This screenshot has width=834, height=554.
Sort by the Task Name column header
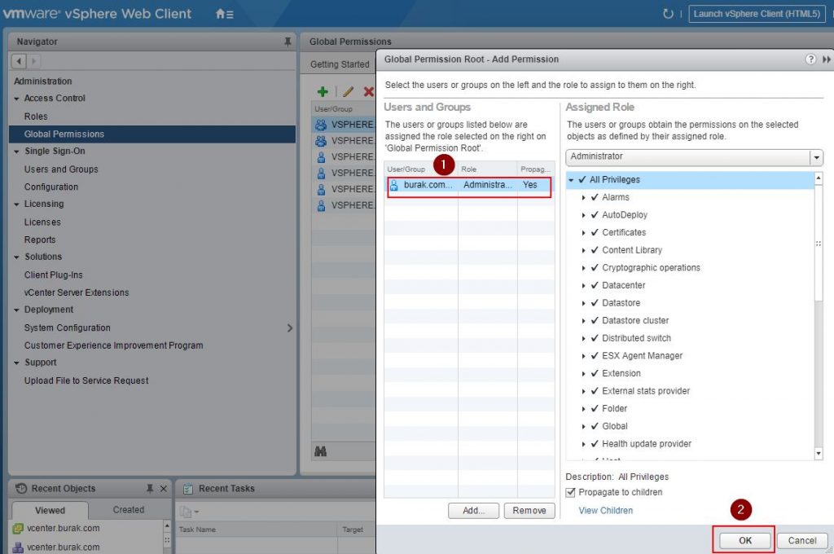click(x=257, y=530)
